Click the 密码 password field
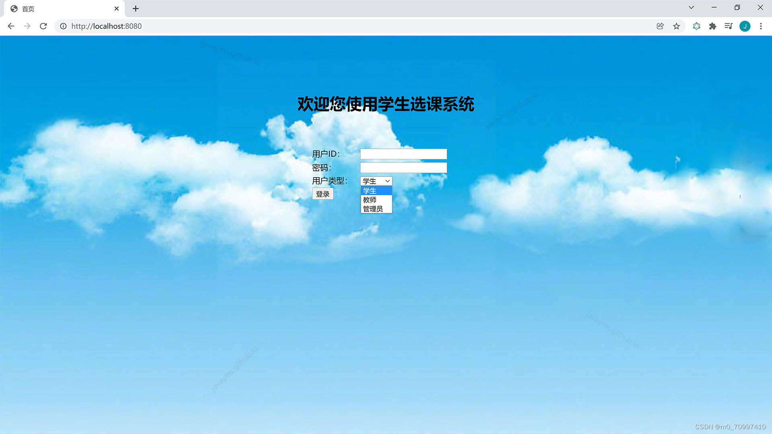This screenshot has width=772, height=434. point(403,168)
